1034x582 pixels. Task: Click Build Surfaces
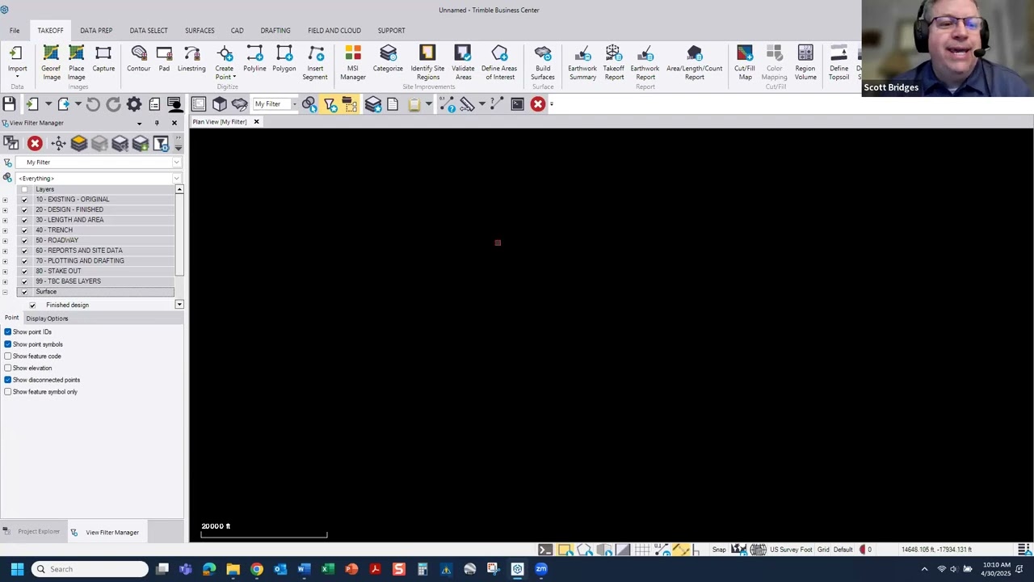pyautogui.click(x=543, y=62)
